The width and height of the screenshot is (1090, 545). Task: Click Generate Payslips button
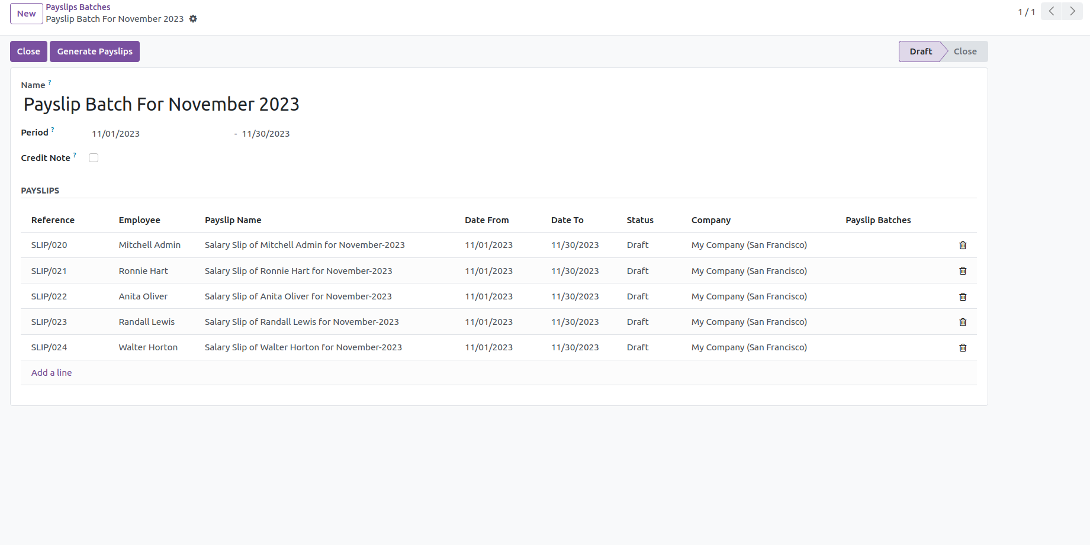[x=95, y=51]
